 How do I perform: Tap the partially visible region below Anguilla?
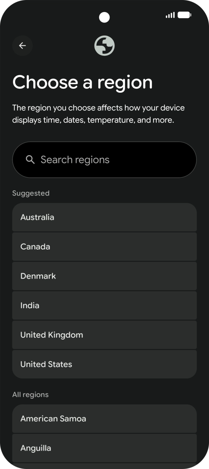[104, 466]
